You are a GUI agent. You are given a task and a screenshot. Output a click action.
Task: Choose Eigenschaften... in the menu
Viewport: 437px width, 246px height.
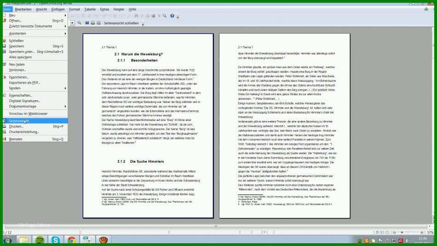pyautogui.click(x=35, y=95)
